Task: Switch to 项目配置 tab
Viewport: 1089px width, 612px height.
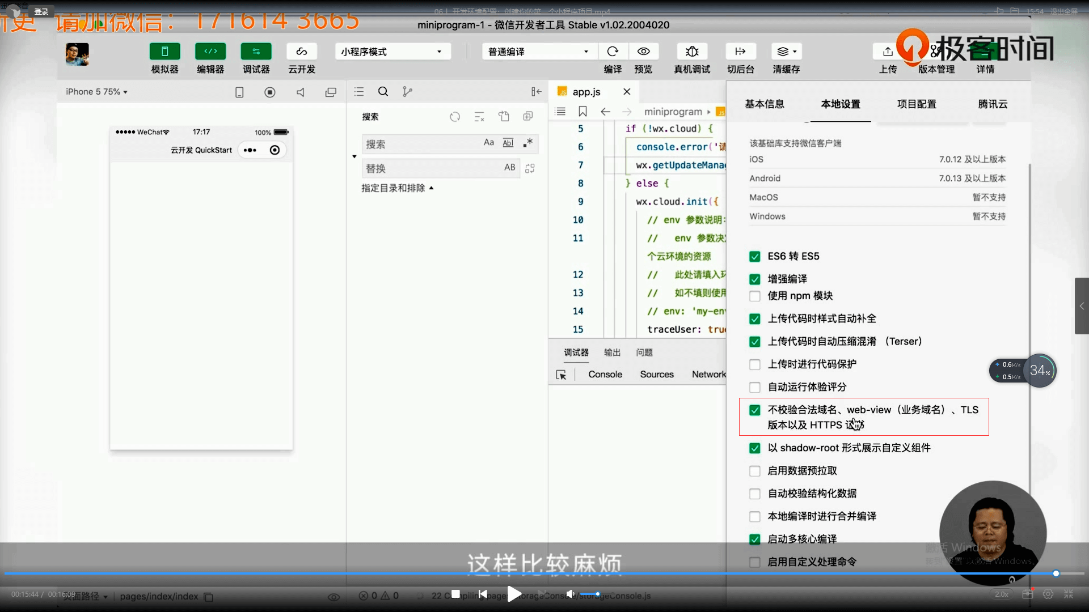Action: pyautogui.click(x=917, y=104)
